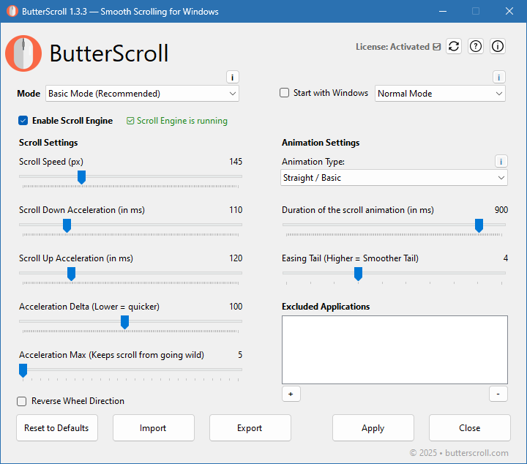
Task: Open the about info circle icon
Action: [x=498, y=46]
